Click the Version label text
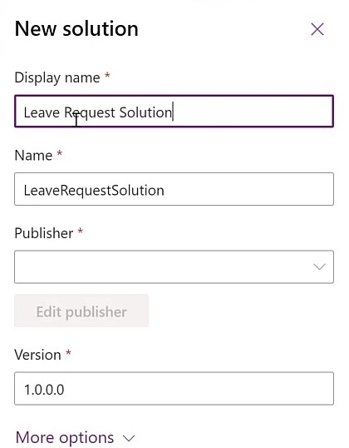The image size is (349, 448). tap(37, 355)
